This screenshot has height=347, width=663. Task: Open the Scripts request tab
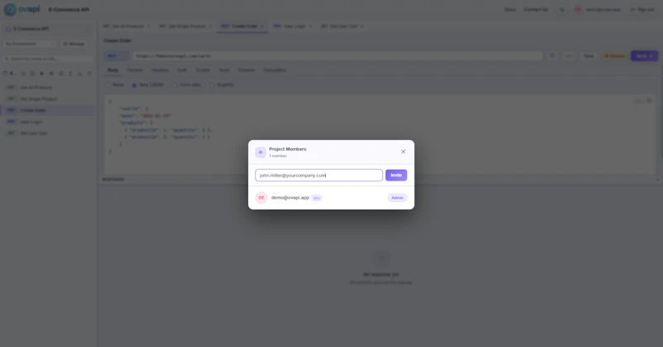[203, 70]
